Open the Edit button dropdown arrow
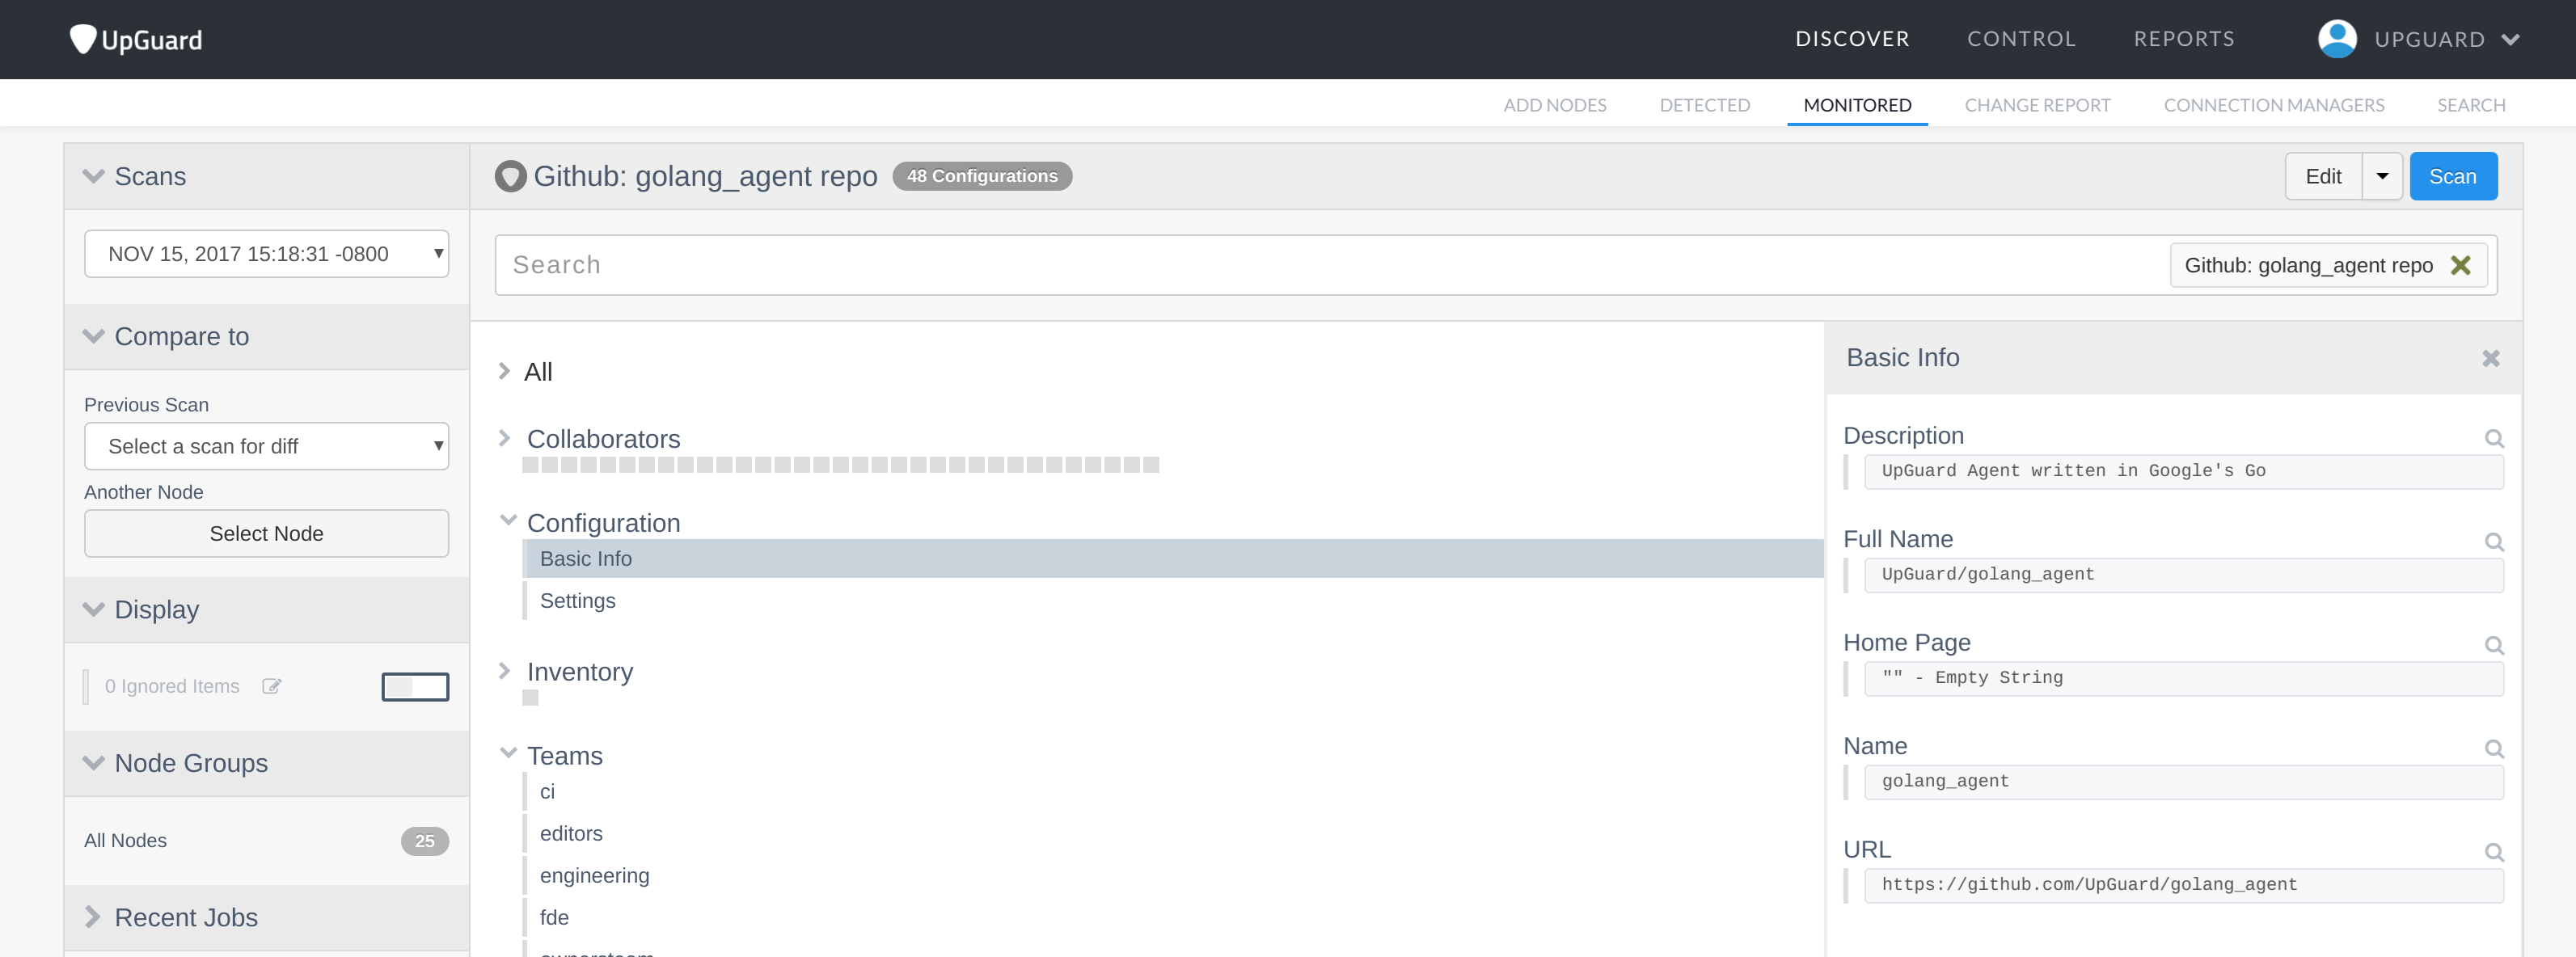The image size is (2576, 957). tap(2382, 176)
